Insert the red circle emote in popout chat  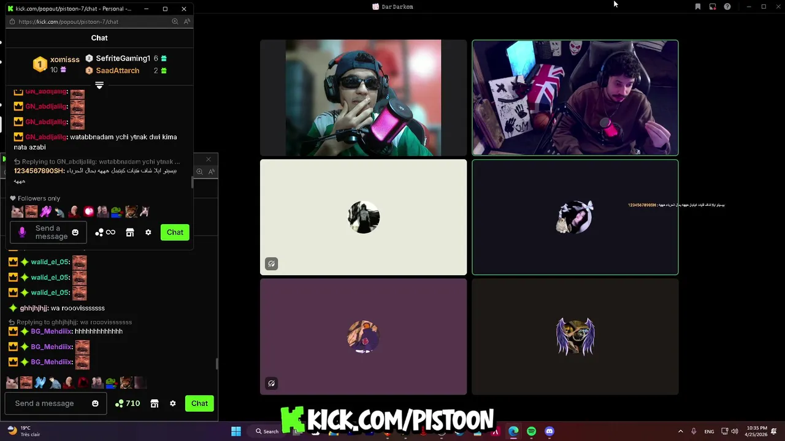[89, 211]
